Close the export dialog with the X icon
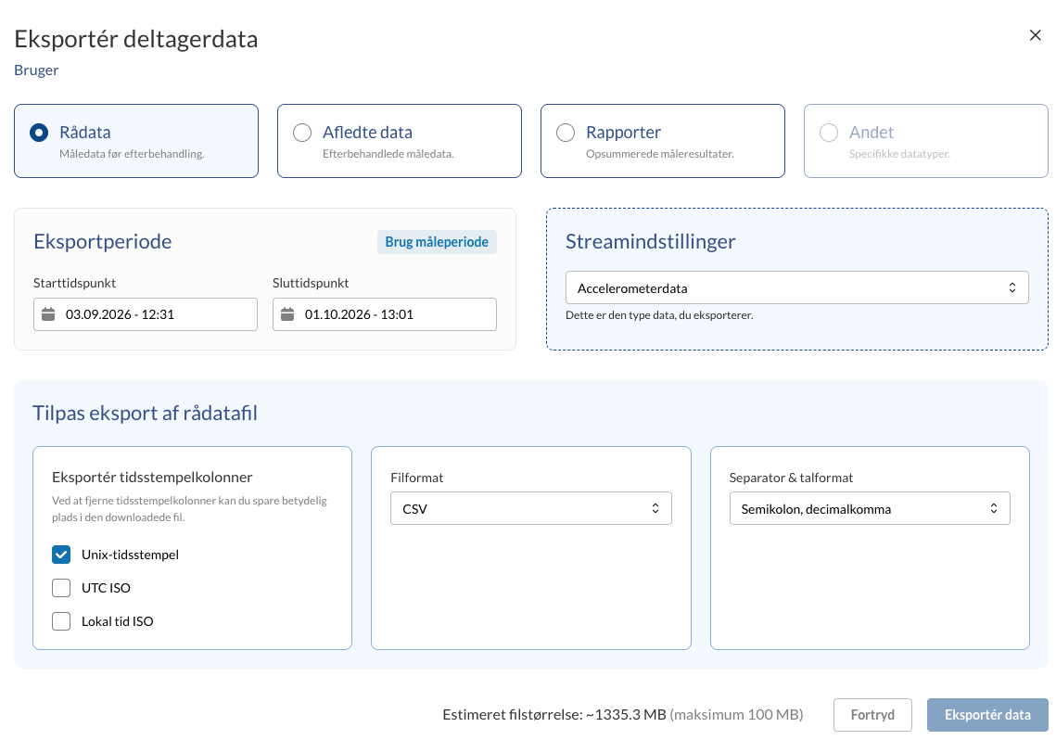This screenshot has width=1056, height=740. tap(1035, 35)
